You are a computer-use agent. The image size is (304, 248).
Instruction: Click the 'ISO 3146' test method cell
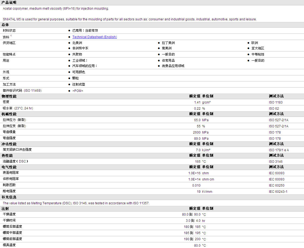pos(276,162)
